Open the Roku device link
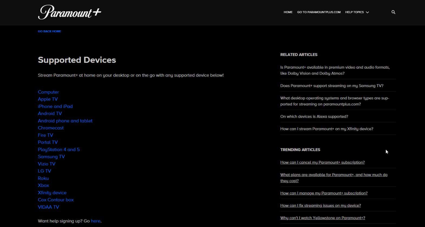The image size is (425, 227). tap(43, 178)
